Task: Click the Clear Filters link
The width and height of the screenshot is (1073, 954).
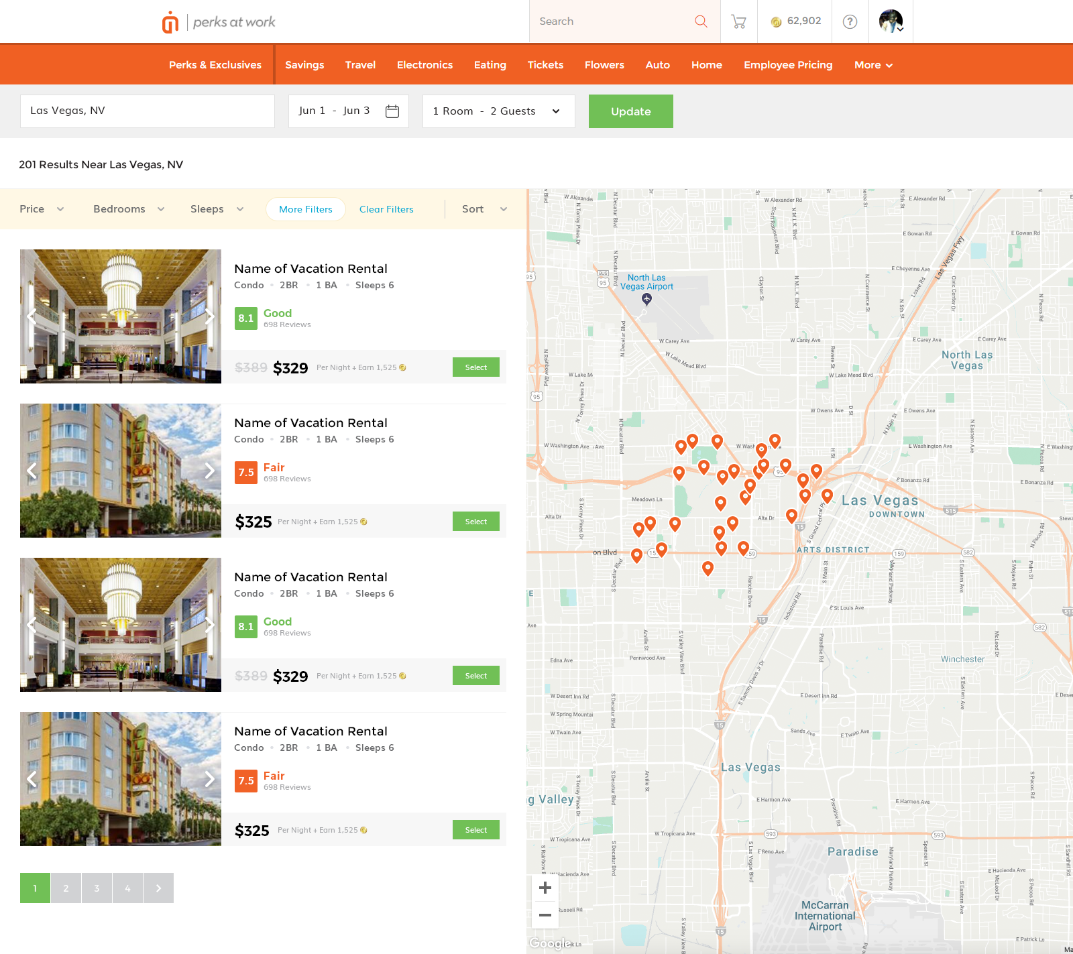Action: [386, 209]
